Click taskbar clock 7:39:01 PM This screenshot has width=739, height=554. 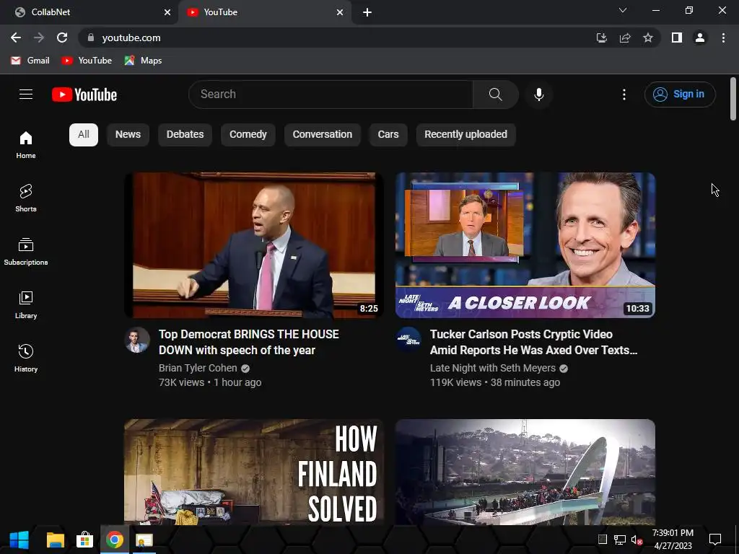[673, 533]
